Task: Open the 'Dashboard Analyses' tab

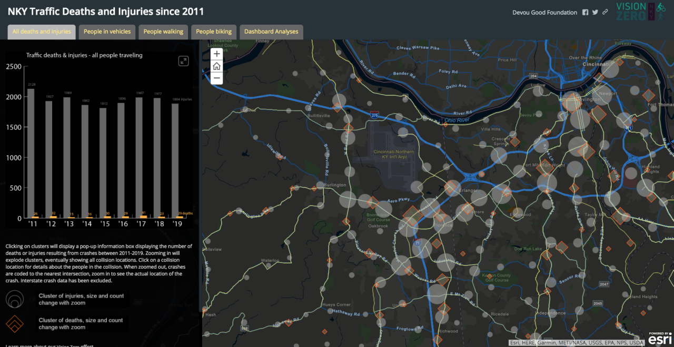Action: pyautogui.click(x=271, y=32)
